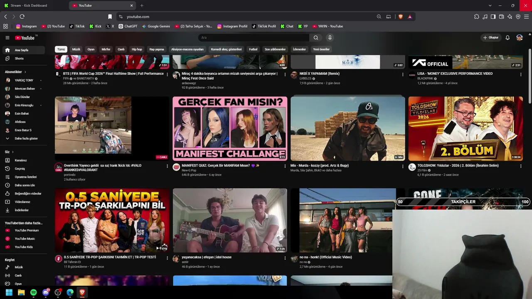This screenshot has width=532, height=299.
Task: Select the Müzik filter chip
Action: pyautogui.click(x=76, y=49)
